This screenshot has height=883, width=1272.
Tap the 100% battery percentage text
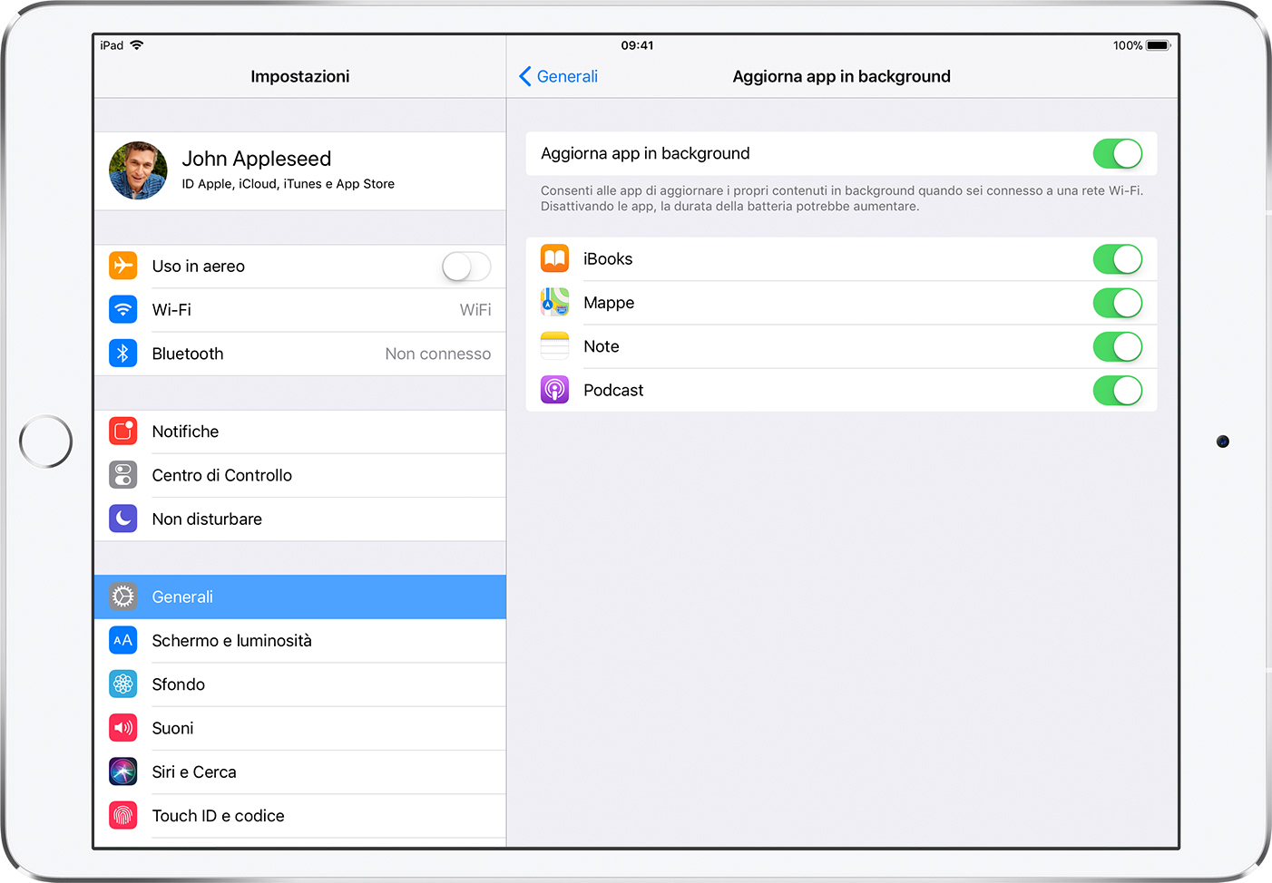point(1128,45)
